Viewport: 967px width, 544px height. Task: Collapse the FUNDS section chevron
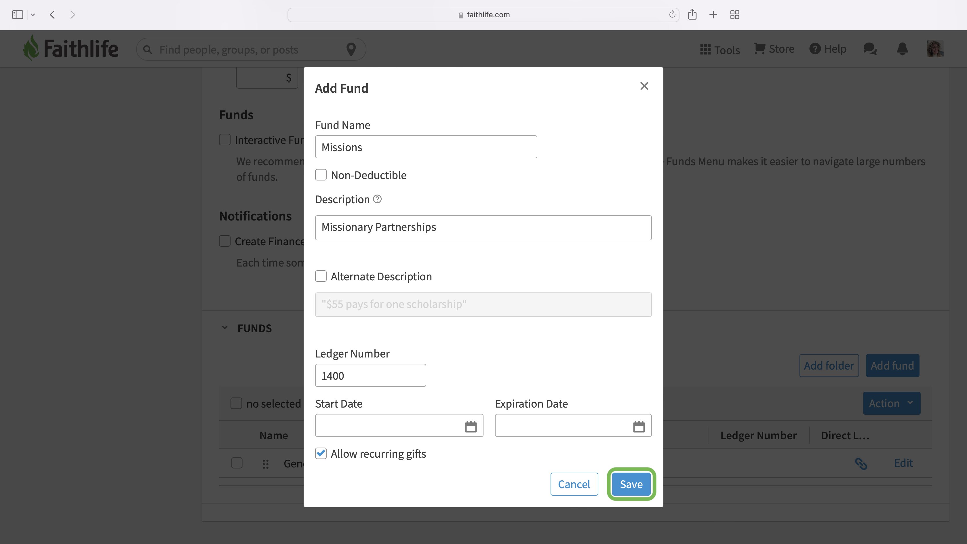click(x=224, y=328)
